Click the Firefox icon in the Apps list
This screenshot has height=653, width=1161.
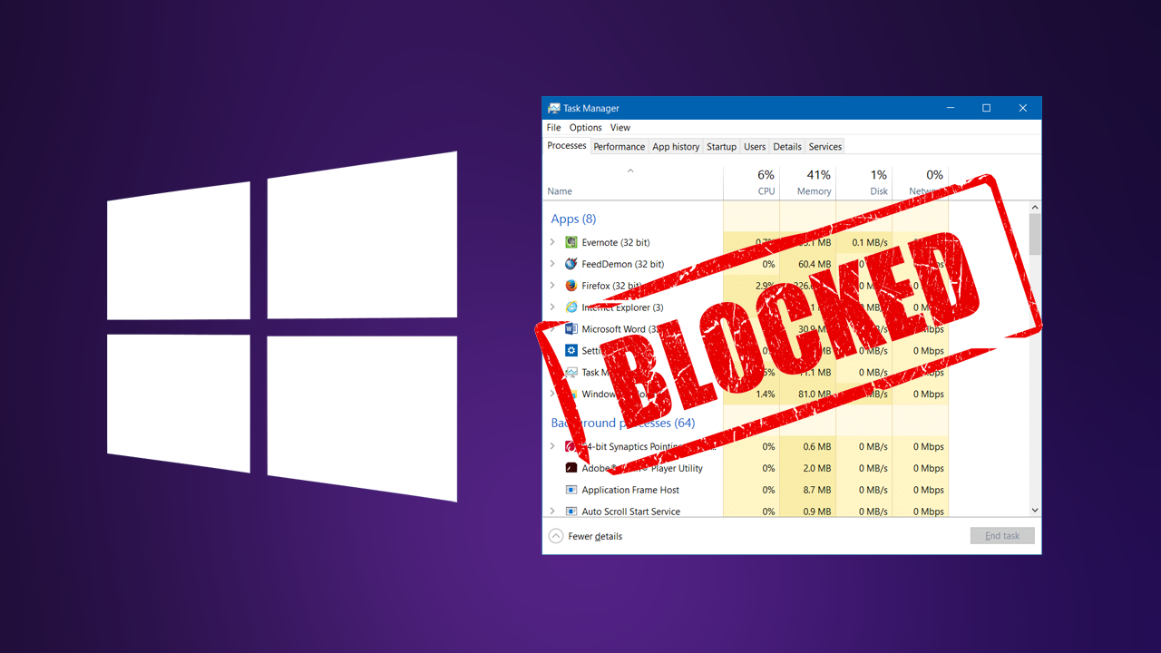click(x=571, y=286)
